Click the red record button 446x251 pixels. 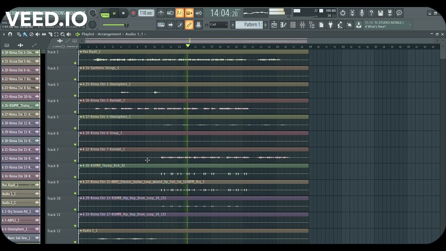tap(133, 14)
